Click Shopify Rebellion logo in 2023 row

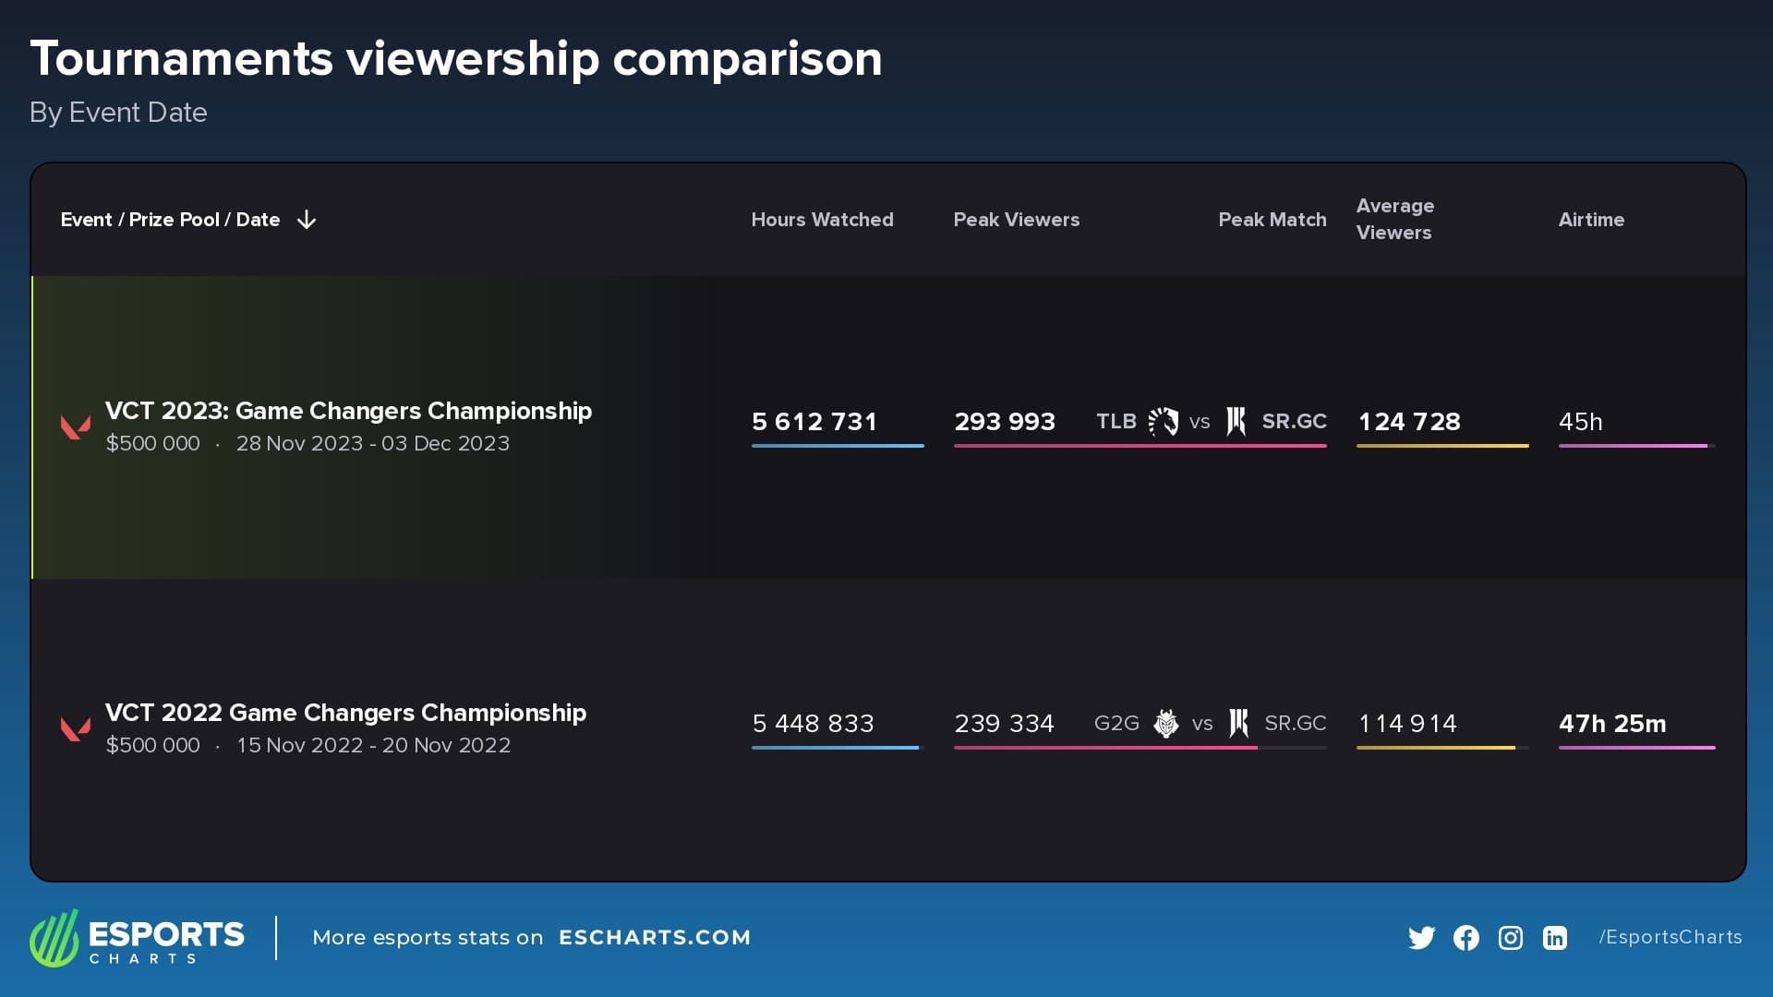(1236, 421)
